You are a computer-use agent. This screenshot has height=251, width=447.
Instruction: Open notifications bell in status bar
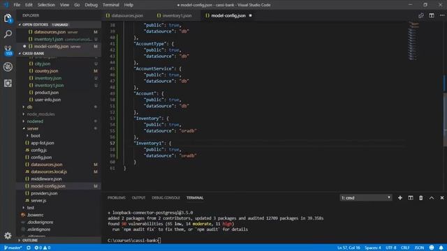tap(441, 248)
